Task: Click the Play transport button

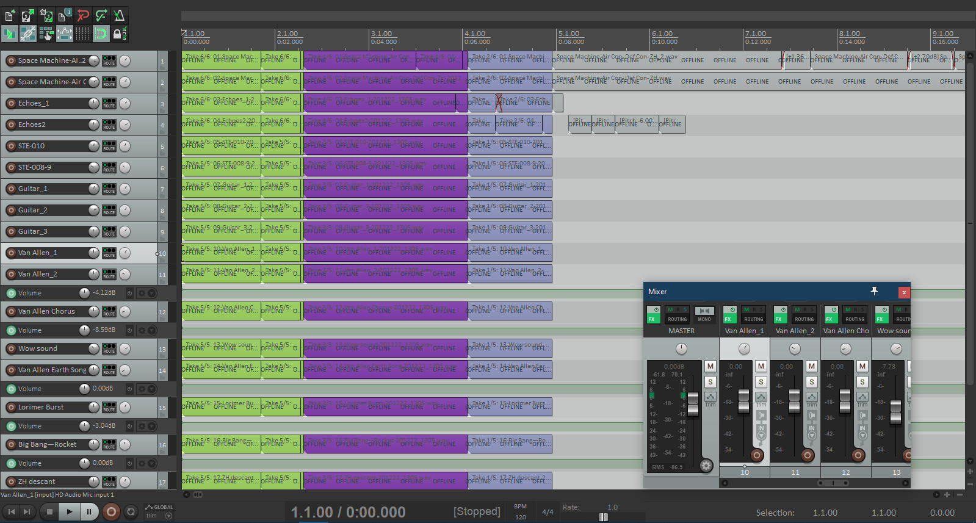Action: coord(70,511)
